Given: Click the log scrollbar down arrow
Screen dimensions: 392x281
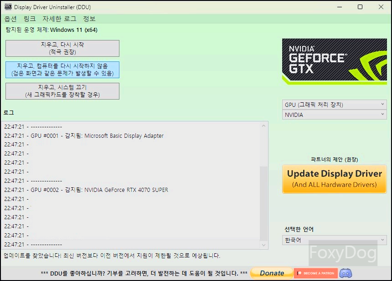Looking at the screenshot, I should pyautogui.click(x=263, y=245).
